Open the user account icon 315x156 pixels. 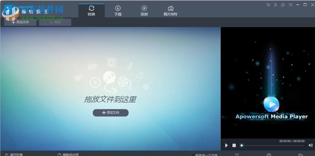pos(276,5)
